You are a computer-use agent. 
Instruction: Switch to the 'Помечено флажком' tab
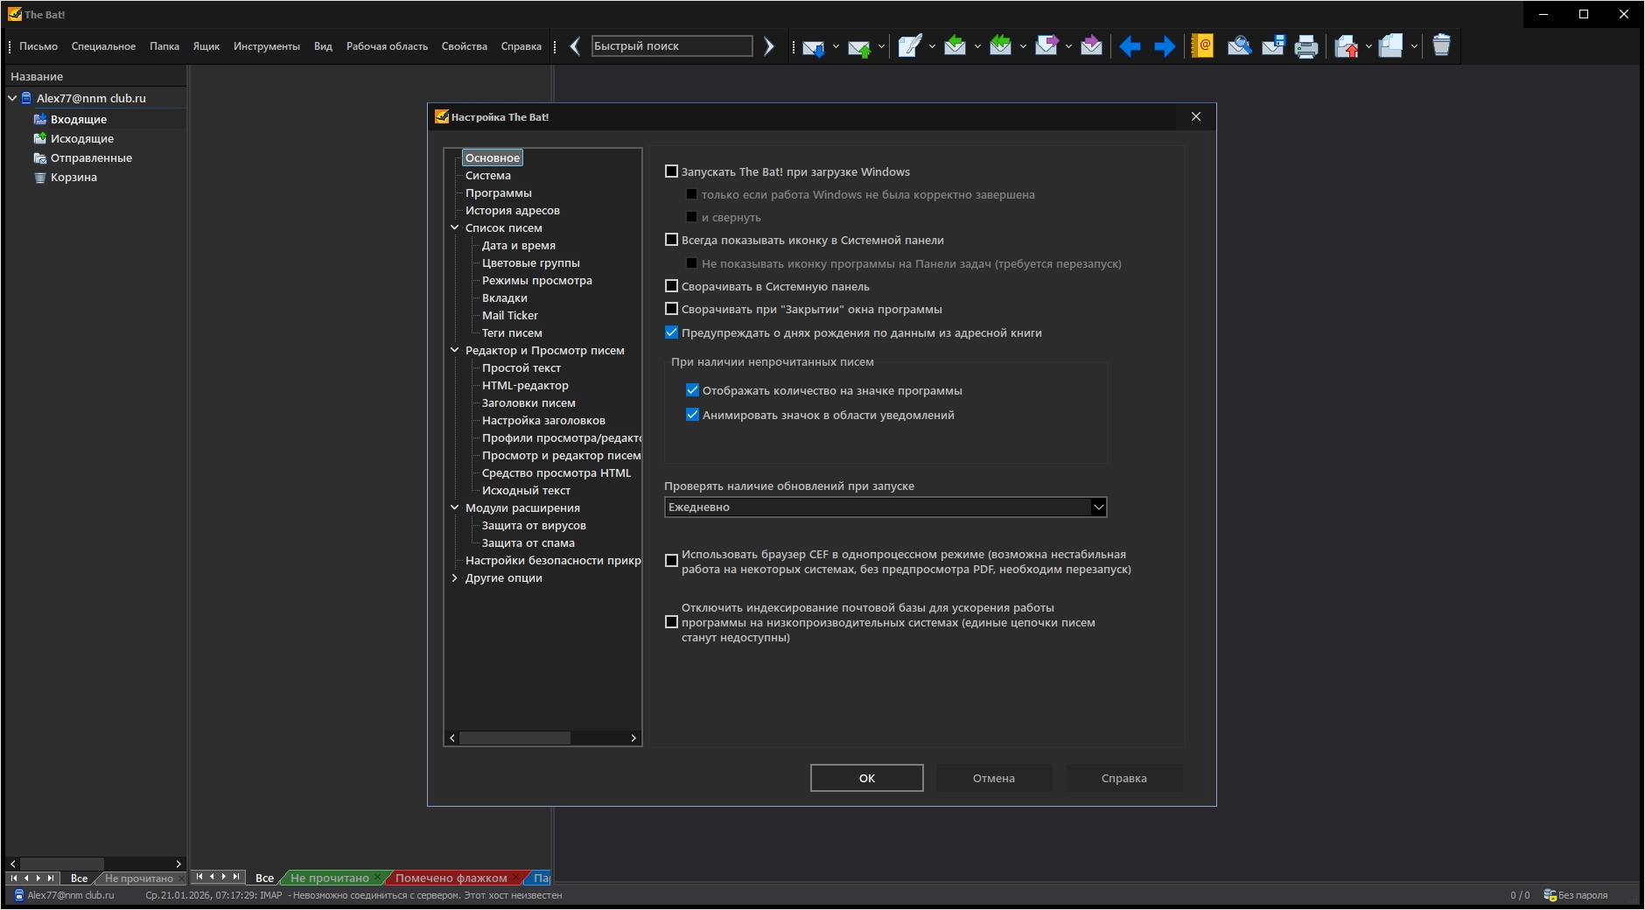coord(451,878)
